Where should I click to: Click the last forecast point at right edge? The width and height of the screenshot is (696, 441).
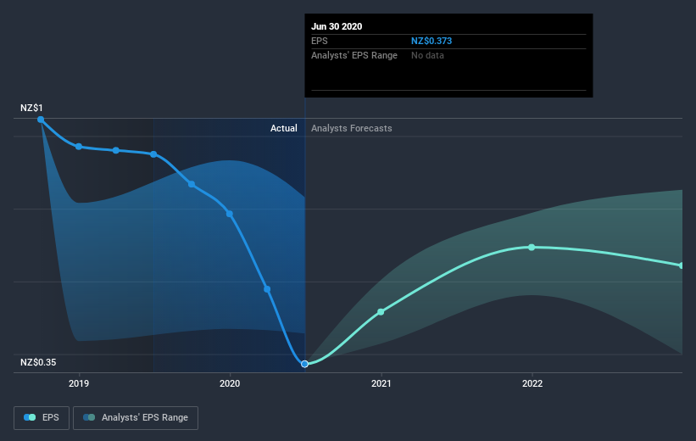point(682,265)
